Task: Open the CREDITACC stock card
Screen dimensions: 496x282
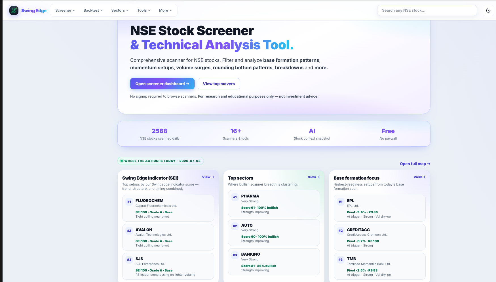Action: click(x=380, y=237)
